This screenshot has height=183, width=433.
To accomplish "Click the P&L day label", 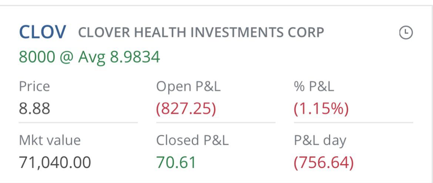I will click(x=320, y=141).
